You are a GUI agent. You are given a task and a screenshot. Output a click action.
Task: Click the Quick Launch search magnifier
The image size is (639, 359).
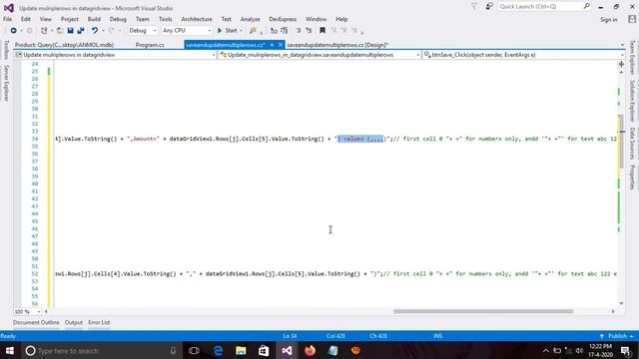[586, 7]
